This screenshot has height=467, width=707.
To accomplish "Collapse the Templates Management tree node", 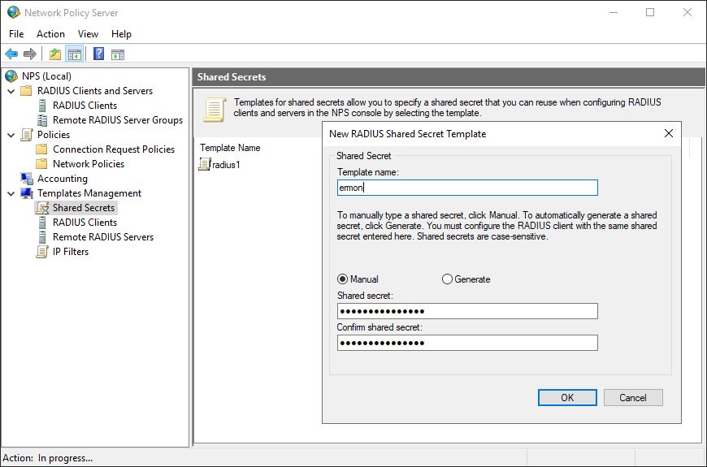I will click(11, 193).
